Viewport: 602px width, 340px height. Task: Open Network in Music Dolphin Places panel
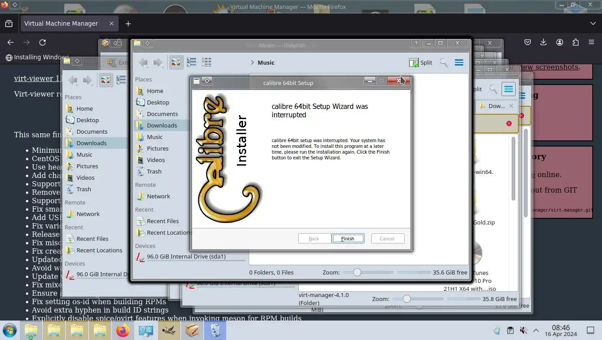(x=158, y=196)
